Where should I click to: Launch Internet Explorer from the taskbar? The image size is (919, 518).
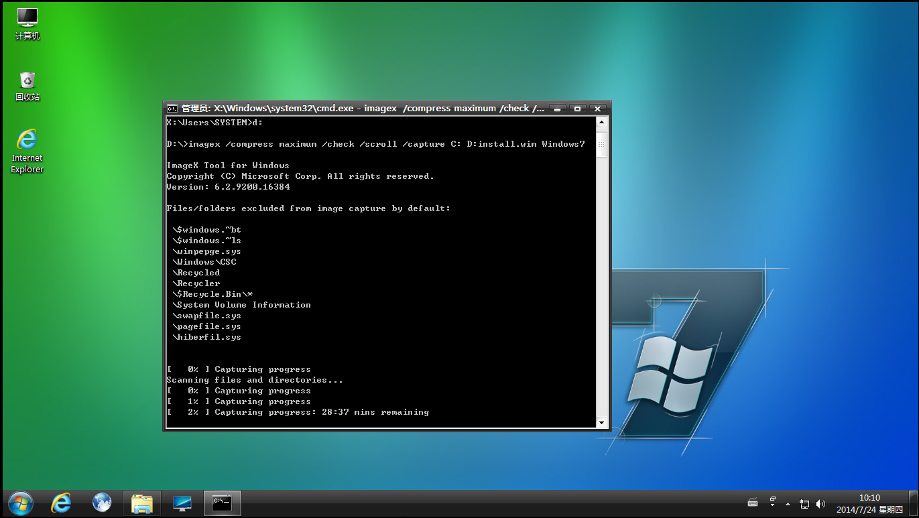click(x=61, y=503)
